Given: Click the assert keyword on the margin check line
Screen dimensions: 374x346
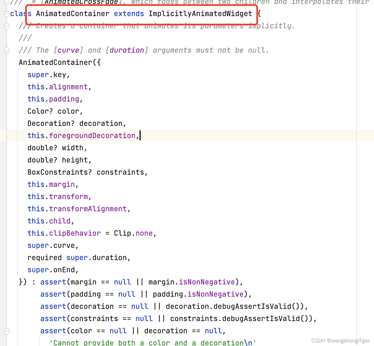Looking at the screenshot, I should pyautogui.click(x=53, y=282).
